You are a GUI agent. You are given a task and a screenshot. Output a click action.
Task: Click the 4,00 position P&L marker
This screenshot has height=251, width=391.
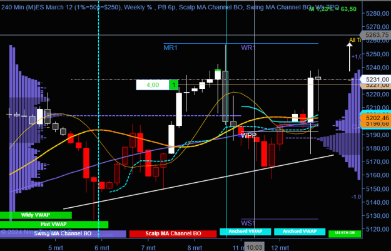coord(153,85)
